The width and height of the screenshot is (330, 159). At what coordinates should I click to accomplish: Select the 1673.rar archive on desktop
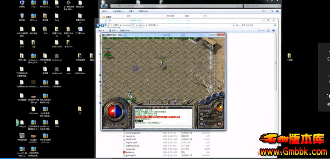34,17
